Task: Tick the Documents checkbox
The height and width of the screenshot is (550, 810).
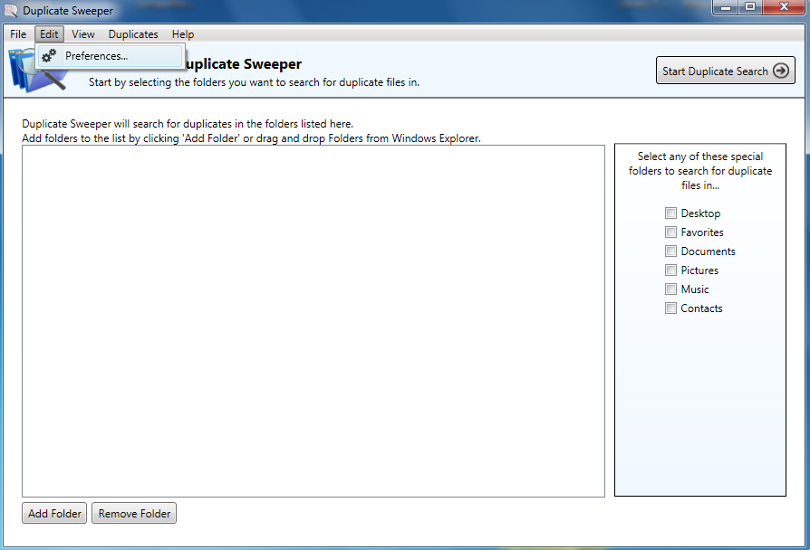Action: click(x=670, y=251)
